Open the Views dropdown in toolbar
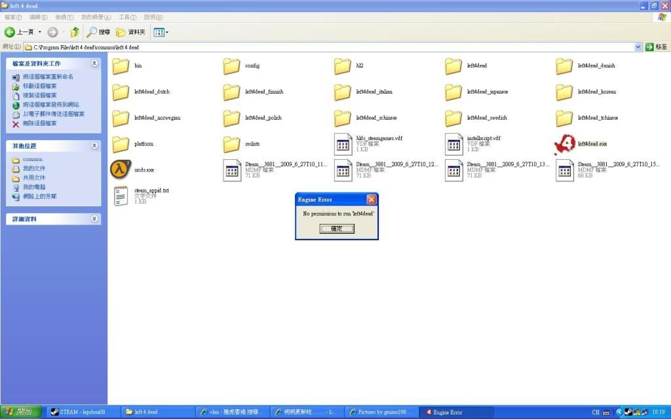671x419 pixels. (x=161, y=31)
